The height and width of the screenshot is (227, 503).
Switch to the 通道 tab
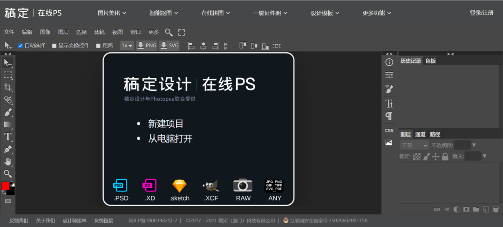[x=420, y=134]
